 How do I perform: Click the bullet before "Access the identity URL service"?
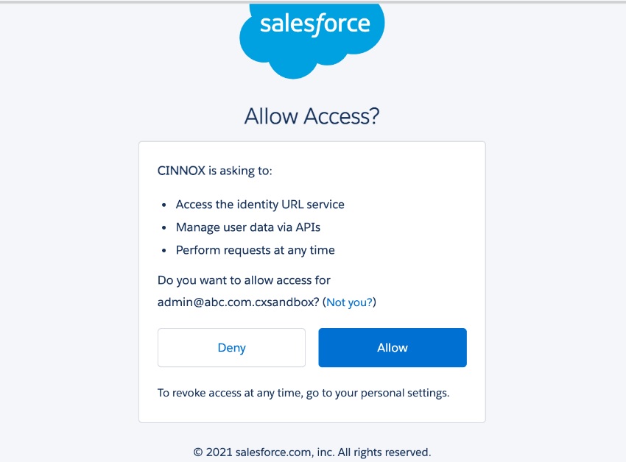(x=163, y=205)
